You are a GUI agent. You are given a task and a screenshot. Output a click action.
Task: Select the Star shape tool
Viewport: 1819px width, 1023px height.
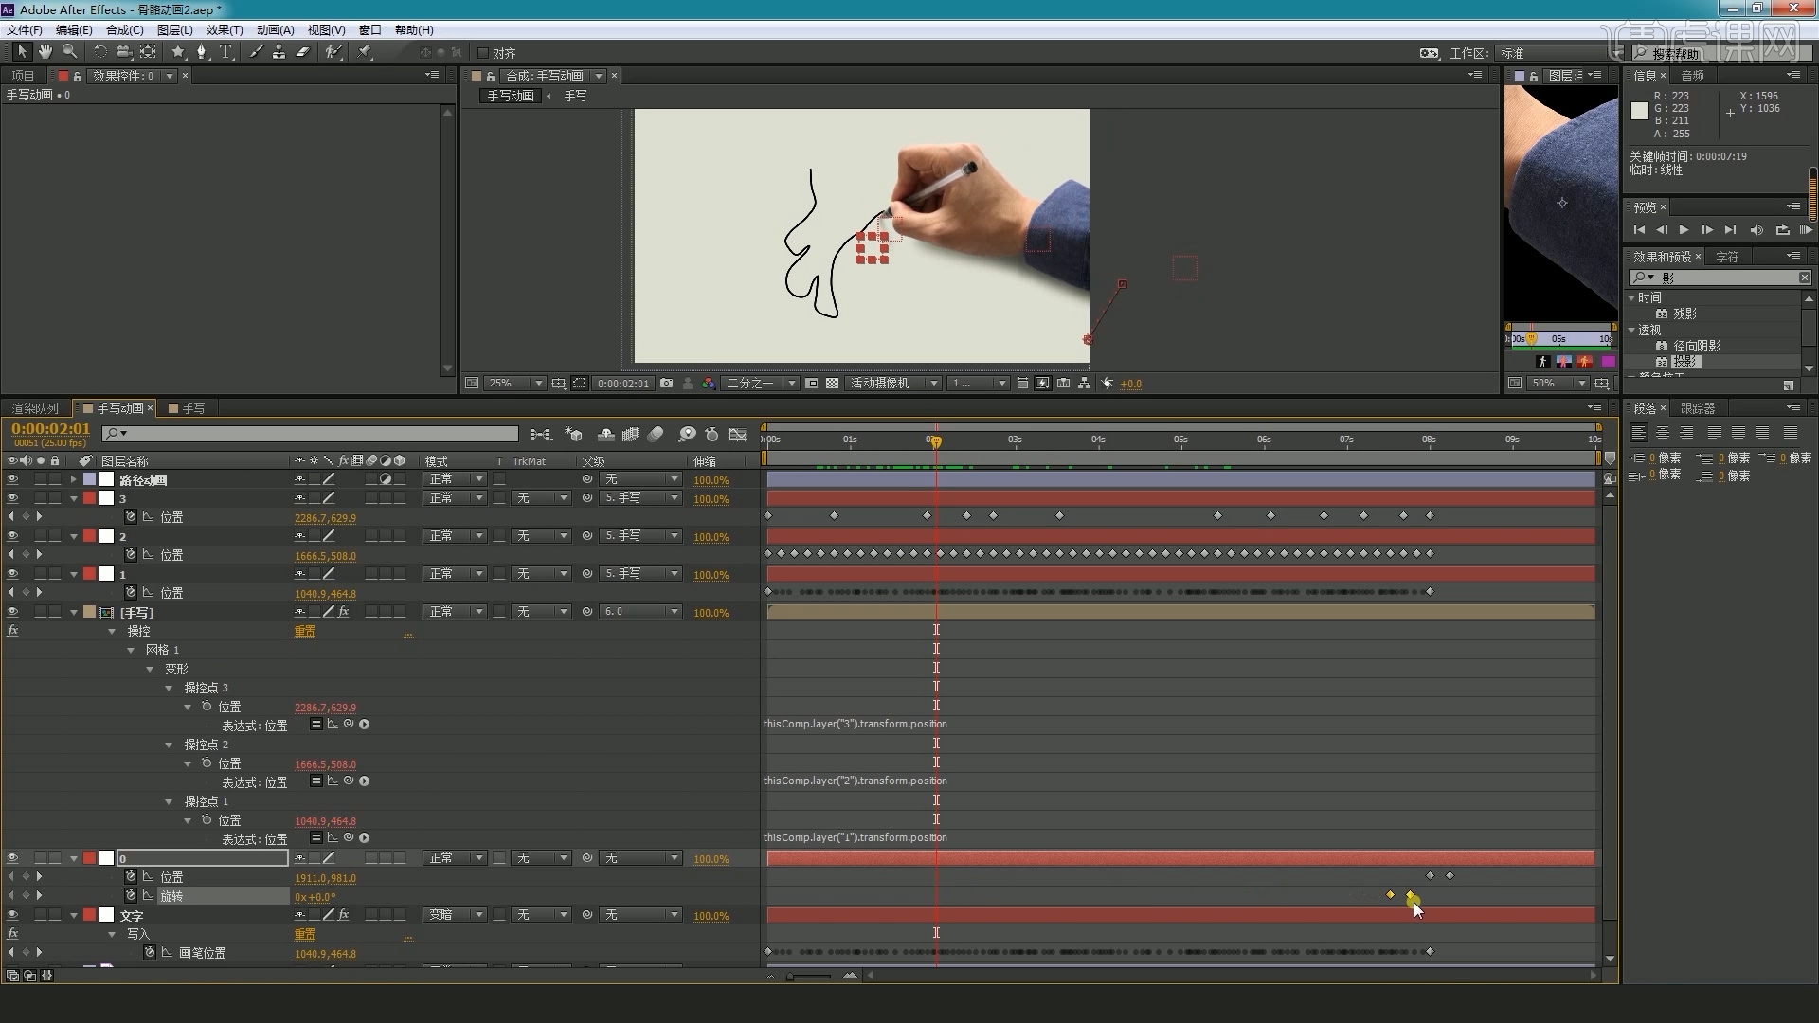(x=177, y=52)
